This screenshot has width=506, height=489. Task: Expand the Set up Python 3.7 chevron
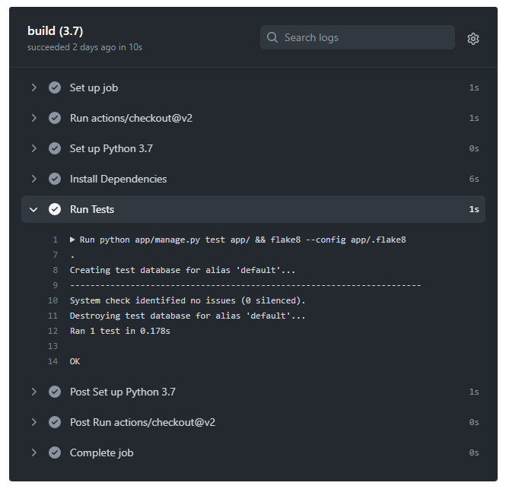(x=34, y=149)
